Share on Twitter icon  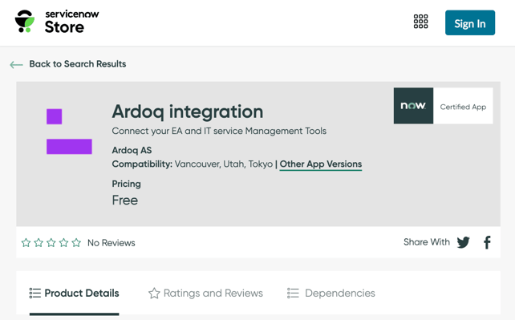tap(463, 242)
